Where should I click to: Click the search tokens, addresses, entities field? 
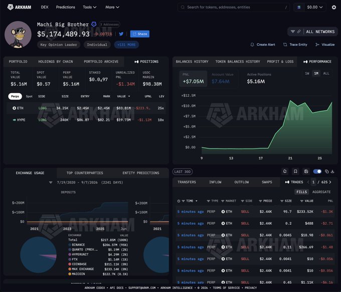point(234,7)
